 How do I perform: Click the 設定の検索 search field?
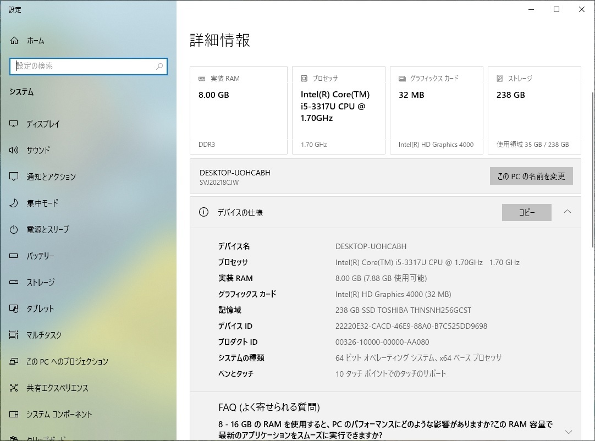pyautogui.click(x=89, y=67)
